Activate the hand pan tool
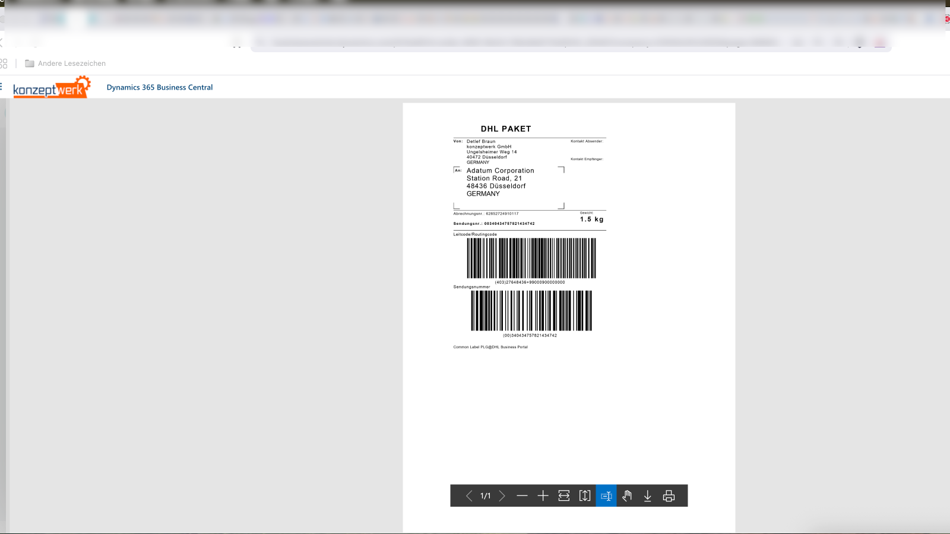The image size is (950, 534). click(627, 496)
